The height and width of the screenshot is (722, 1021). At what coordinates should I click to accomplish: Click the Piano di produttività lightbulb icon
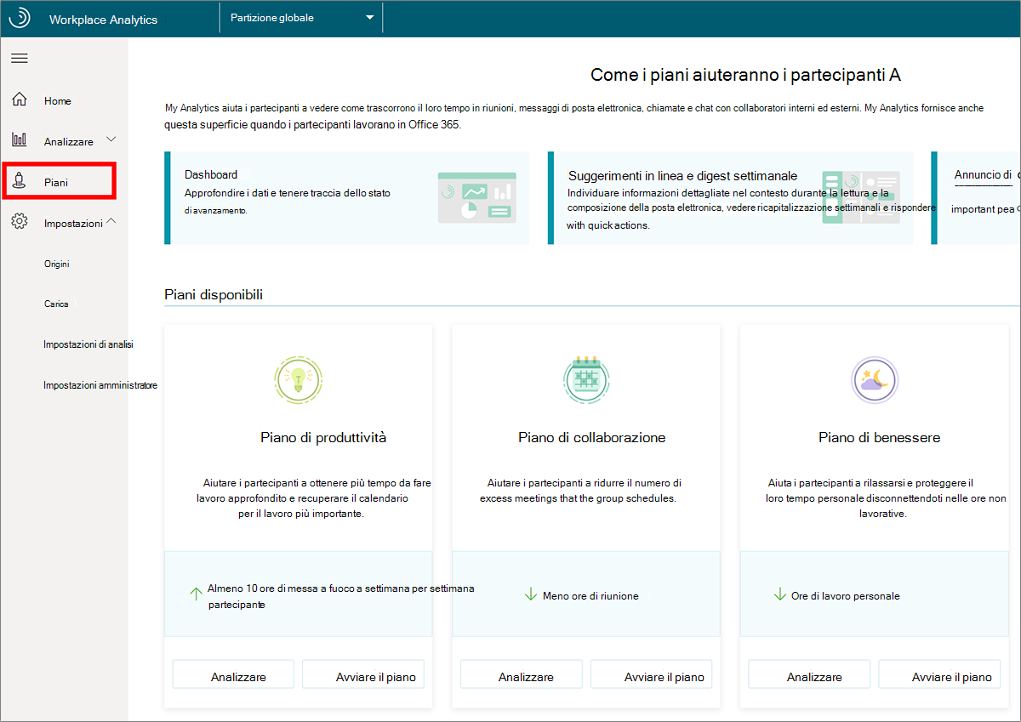click(299, 379)
